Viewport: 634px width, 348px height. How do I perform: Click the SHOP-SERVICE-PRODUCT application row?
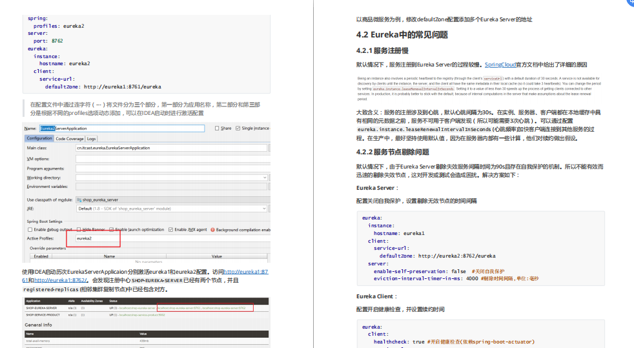point(147,315)
